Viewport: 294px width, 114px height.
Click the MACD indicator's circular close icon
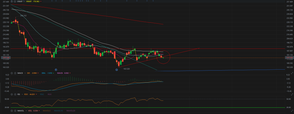tap(15, 73)
